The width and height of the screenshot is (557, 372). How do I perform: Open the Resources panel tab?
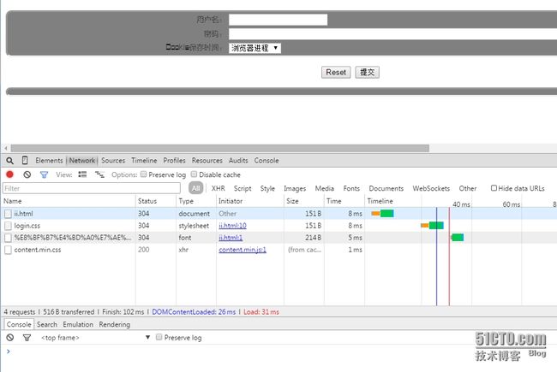(207, 161)
